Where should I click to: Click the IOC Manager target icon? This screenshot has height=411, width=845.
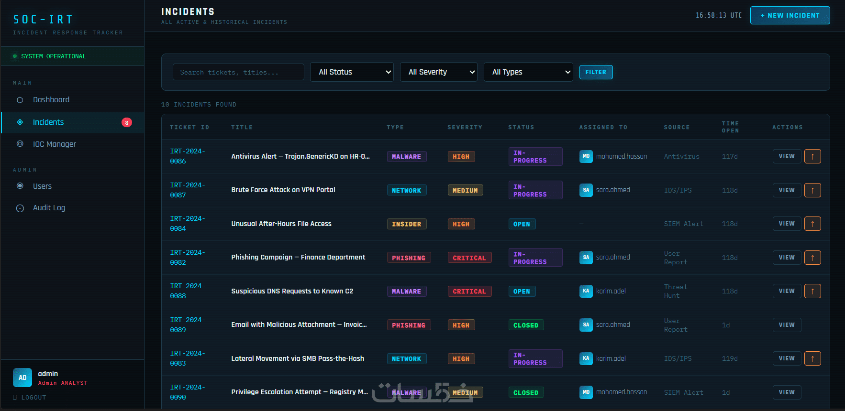[x=20, y=144]
